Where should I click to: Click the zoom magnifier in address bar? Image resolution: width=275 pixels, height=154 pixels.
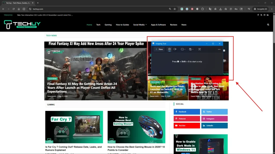click(170, 9)
